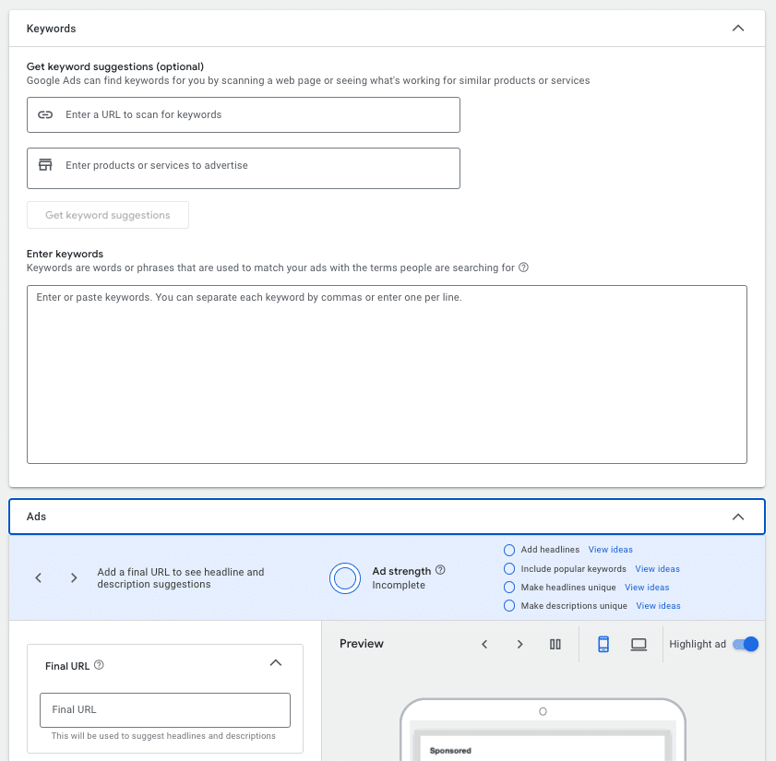
Task: Open Final URL help icon
Action: click(99, 665)
